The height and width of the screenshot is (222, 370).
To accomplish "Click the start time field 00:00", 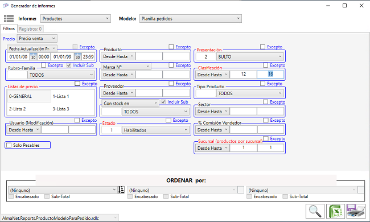I will click(x=44, y=56).
